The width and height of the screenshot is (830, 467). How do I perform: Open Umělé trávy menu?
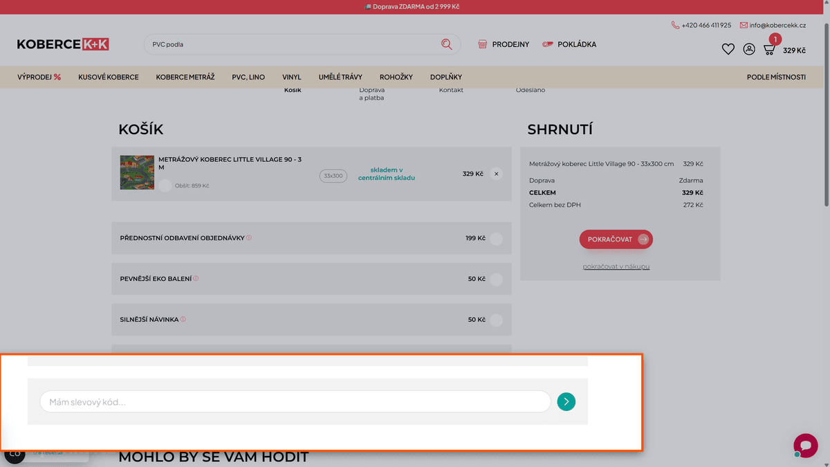(x=340, y=77)
